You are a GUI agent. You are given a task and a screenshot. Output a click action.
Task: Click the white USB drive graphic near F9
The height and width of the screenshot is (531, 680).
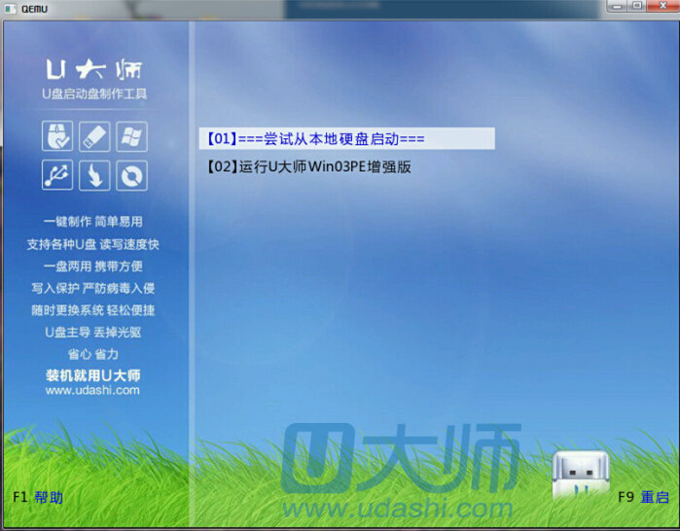click(581, 474)
